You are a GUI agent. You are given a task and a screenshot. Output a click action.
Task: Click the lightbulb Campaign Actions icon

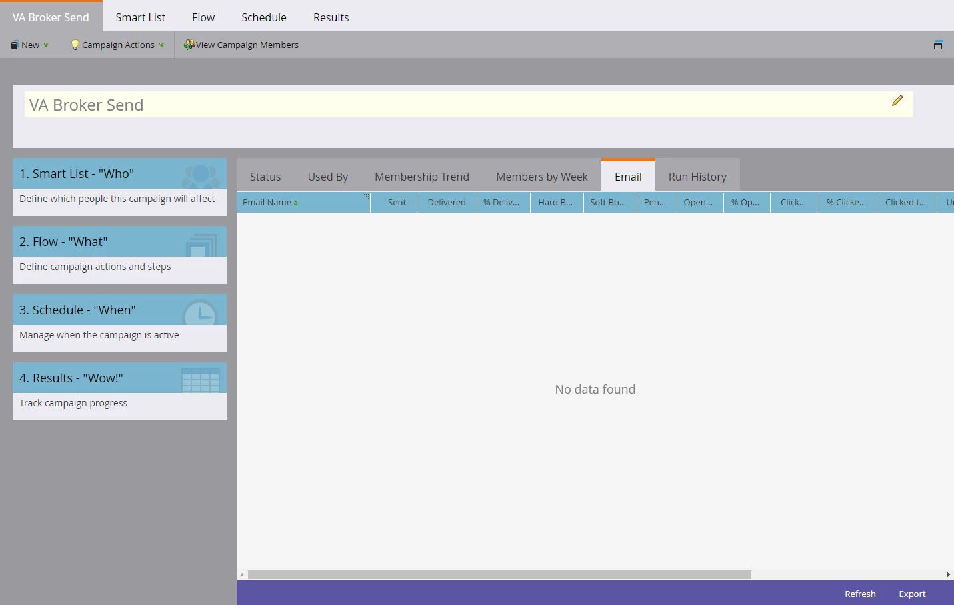(x=75, y=45)
